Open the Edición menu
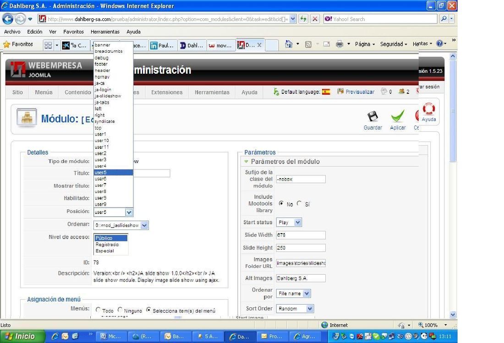 pyautogui.click(x=35, y=32)
